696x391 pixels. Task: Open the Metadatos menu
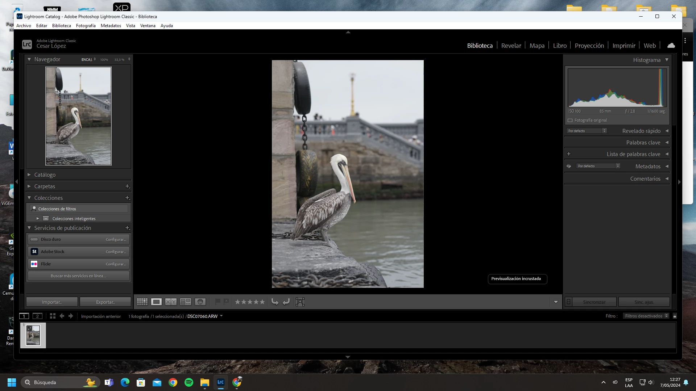[111, 26]
